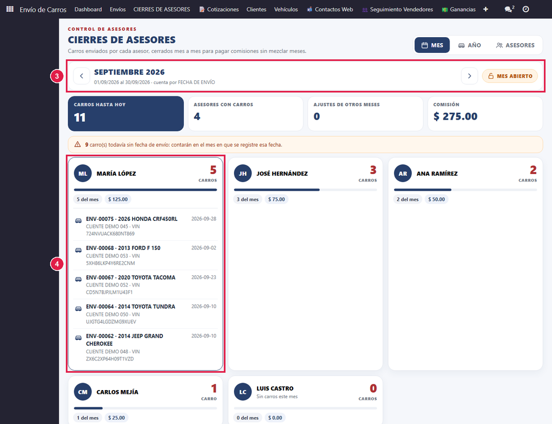Click the $ 125.00 commission chip
552x424 pixels.
pos(118,199)
